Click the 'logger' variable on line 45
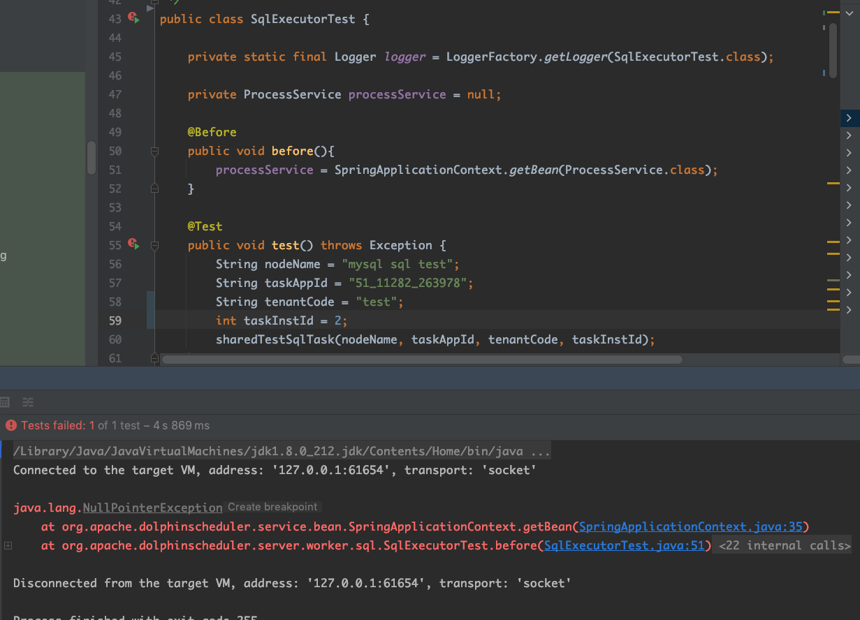The height and width of the screenshot is (620, 860). click(x=405, y=57)
